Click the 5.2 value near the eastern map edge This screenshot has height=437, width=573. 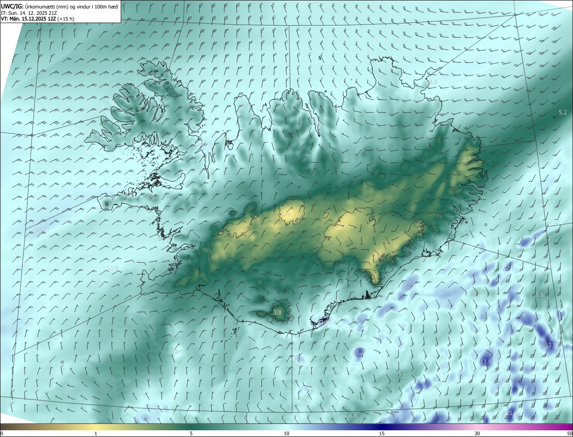point(563,113)
